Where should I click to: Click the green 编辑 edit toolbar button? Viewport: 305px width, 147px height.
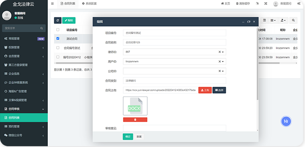tap(69, 20)
